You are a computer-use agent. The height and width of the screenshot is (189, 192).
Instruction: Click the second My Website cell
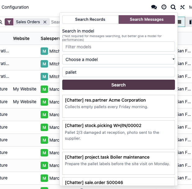(24, 102)
